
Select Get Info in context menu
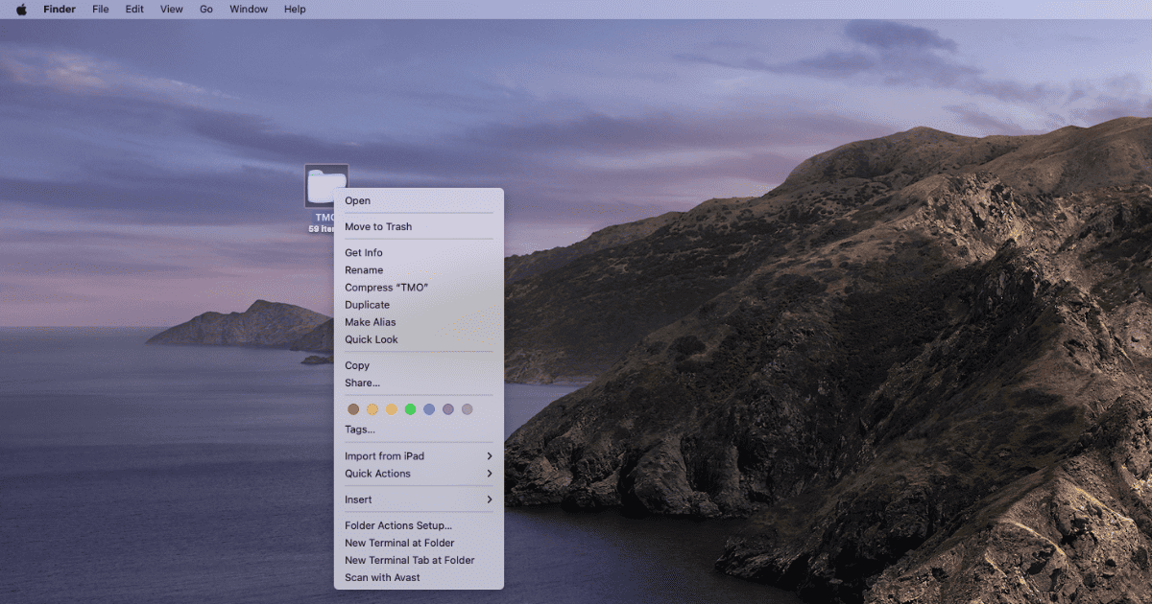click(364, 253)
